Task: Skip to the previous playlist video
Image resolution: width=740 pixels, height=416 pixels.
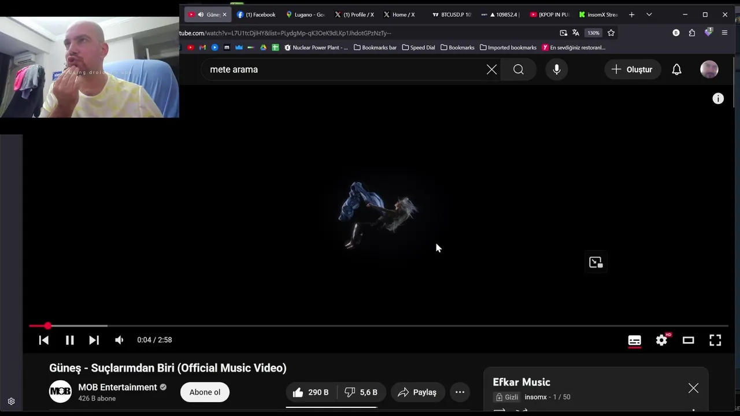Action: (44, 340)
